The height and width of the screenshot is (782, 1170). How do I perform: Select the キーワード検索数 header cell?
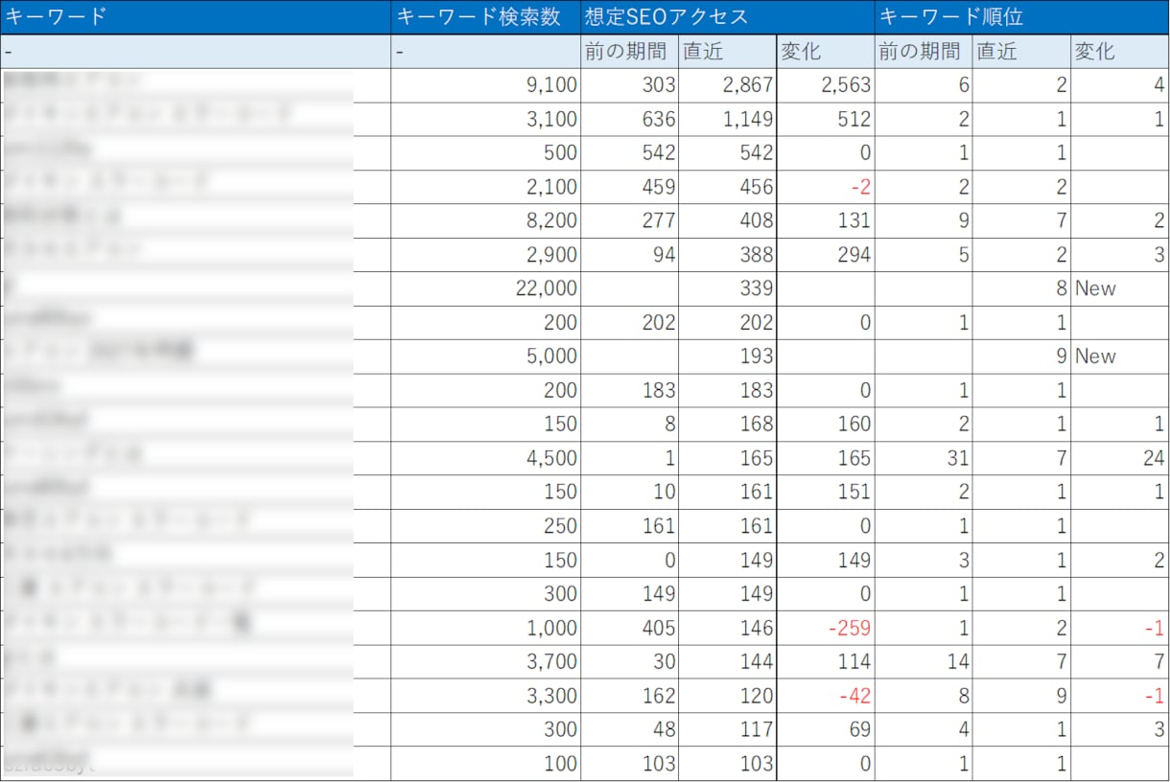pyautogui.click(x=486, y=17)
